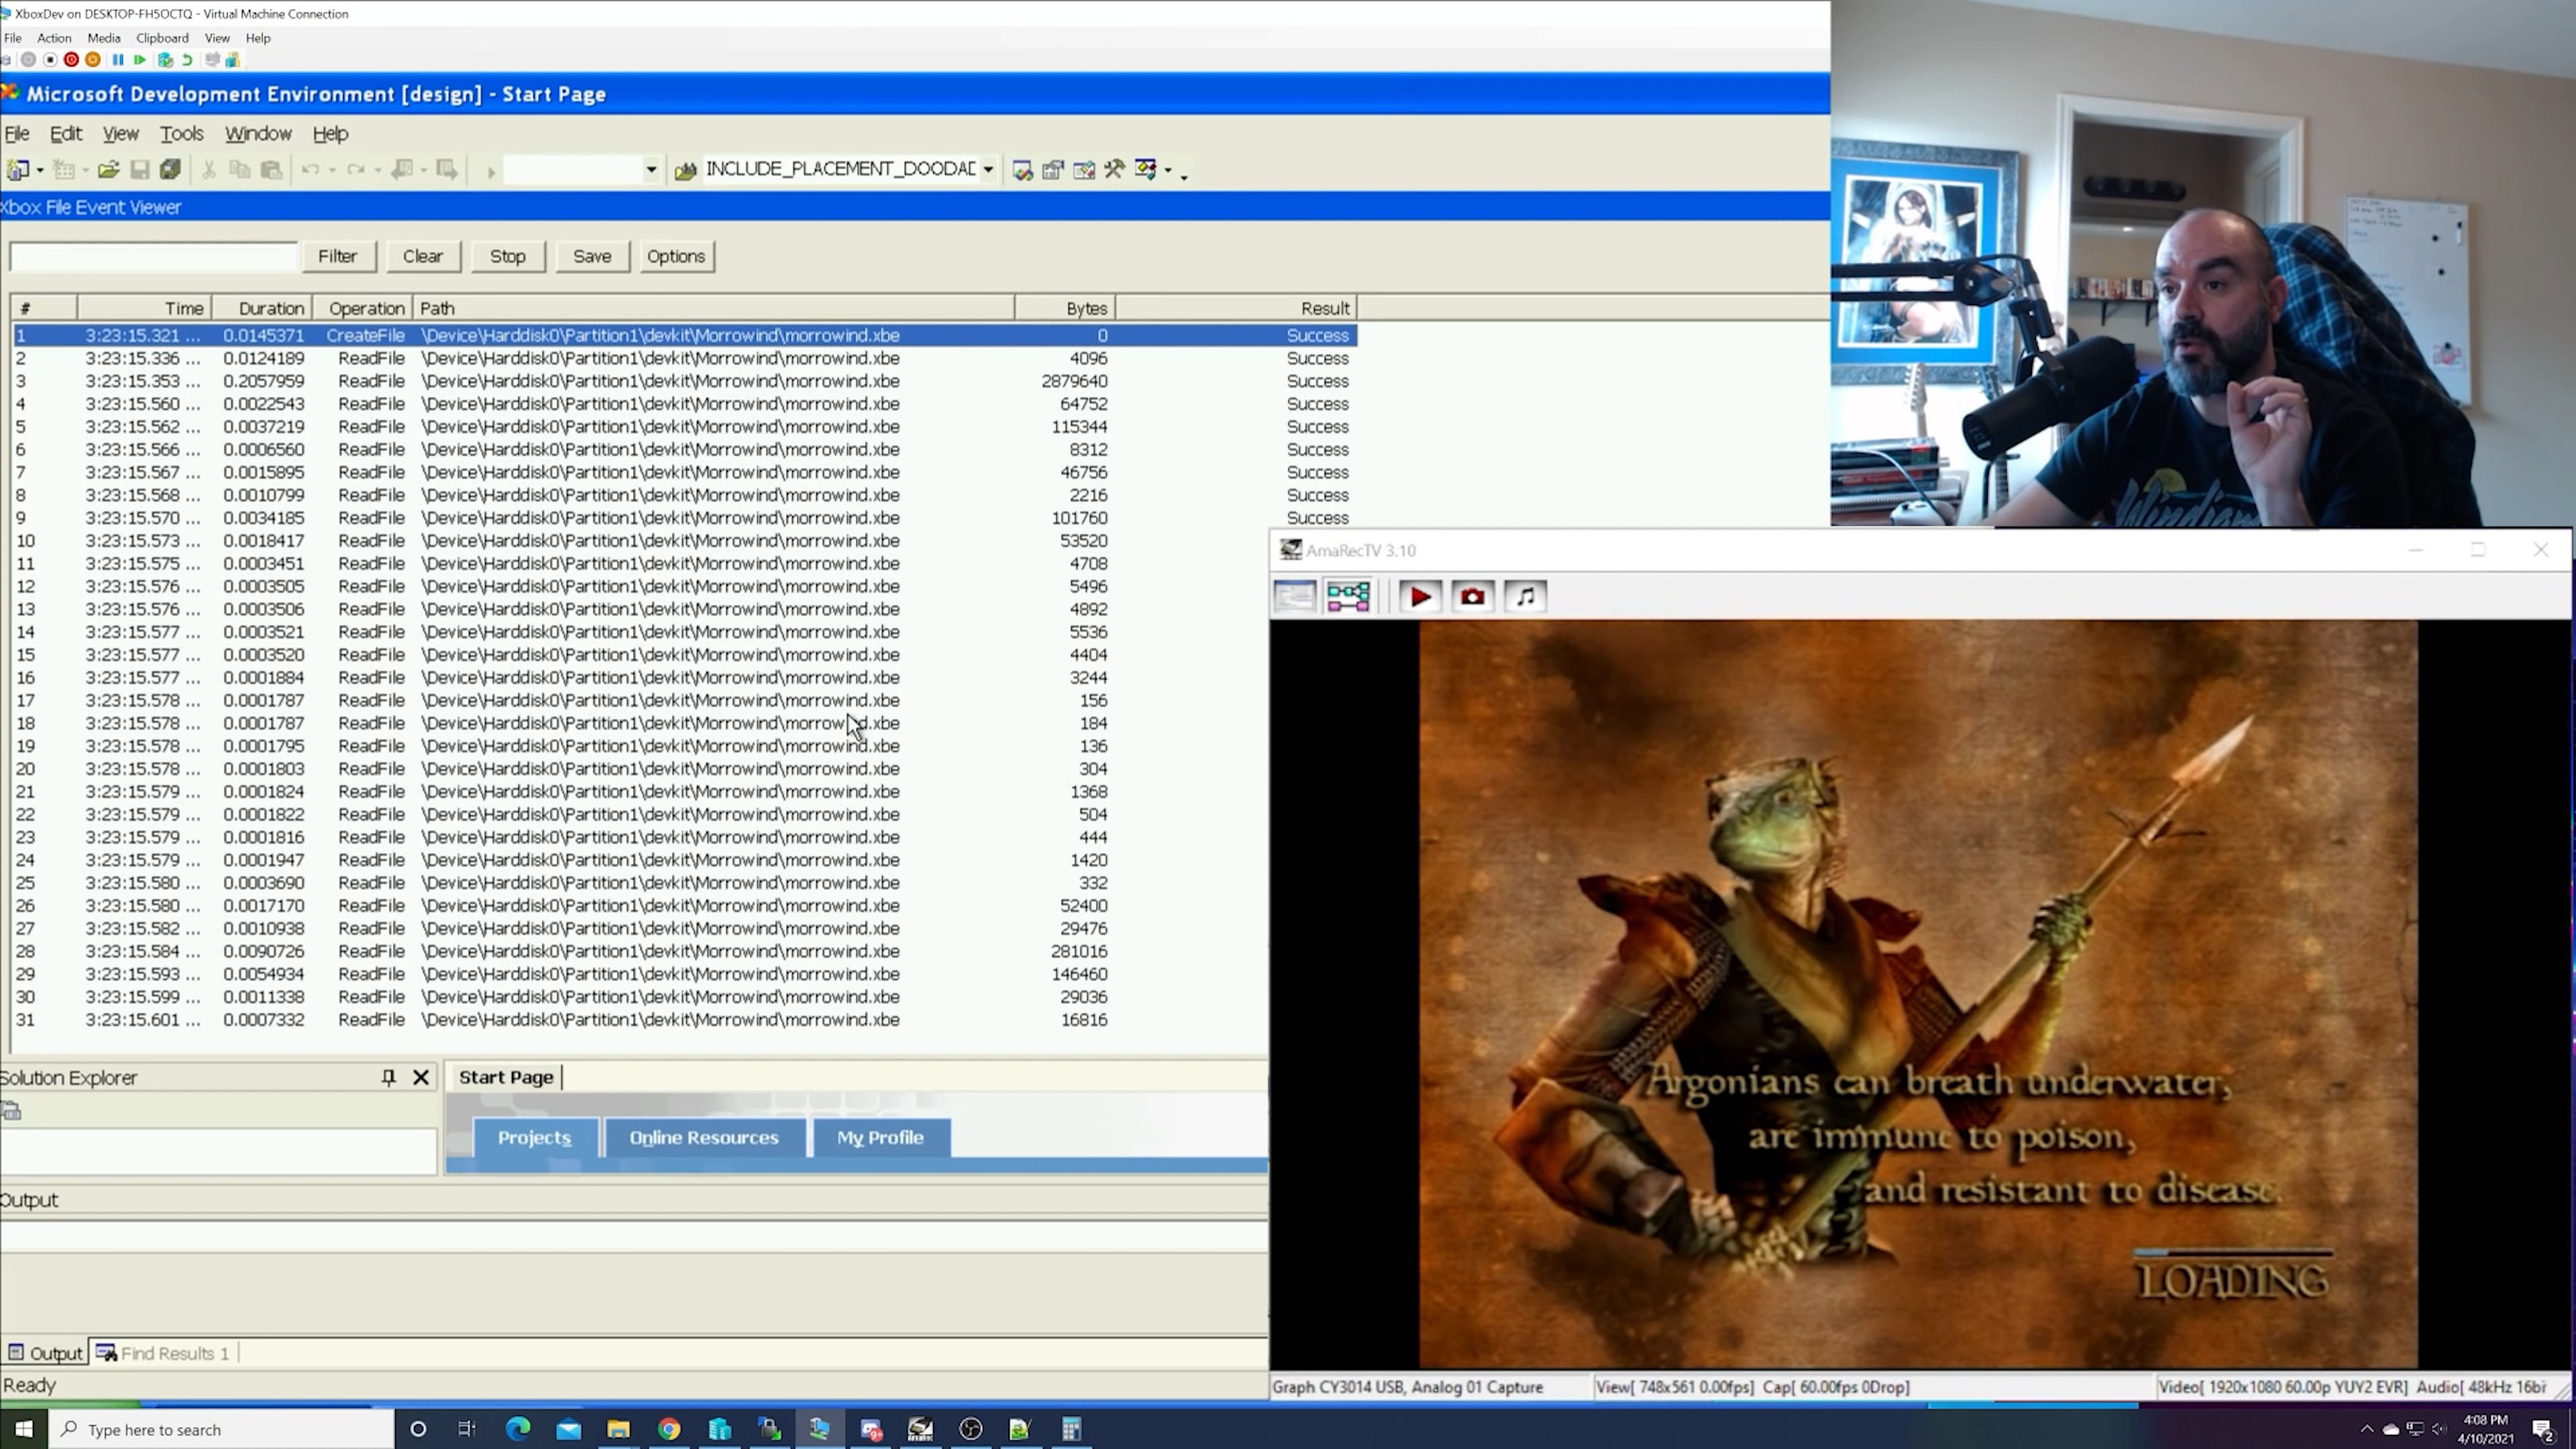Expand the INCLUDE_PLACEMENT_DOODAD find dropdown
Image resolution: width=2576 pixels, height=1449 pixels.
988,169
